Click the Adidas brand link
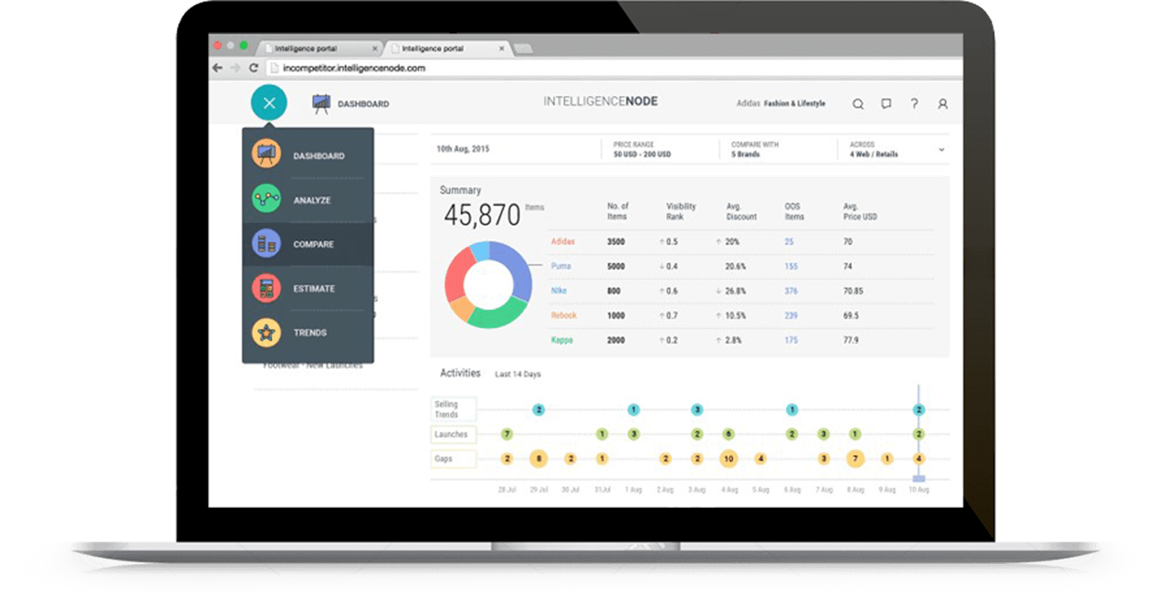Image resolution: width=1161 pixels, height=591 pixels. (563, 242)
